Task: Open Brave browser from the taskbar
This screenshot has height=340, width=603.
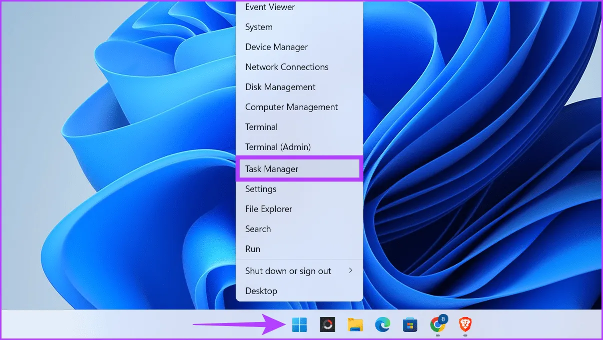Action: tap(465, 325)
